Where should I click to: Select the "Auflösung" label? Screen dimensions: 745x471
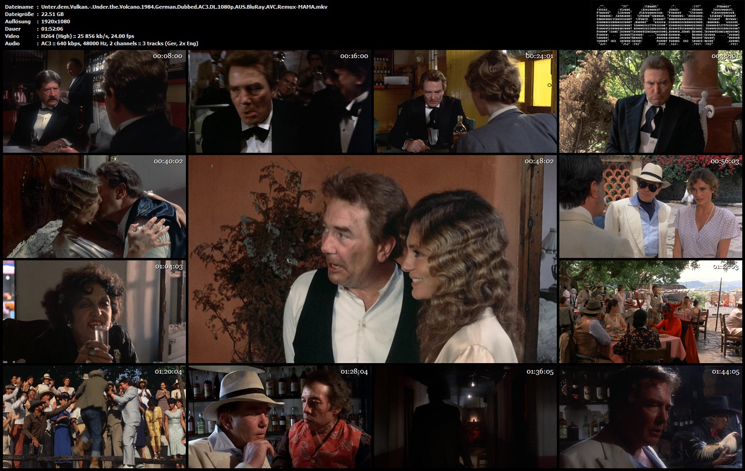point(18,21)
